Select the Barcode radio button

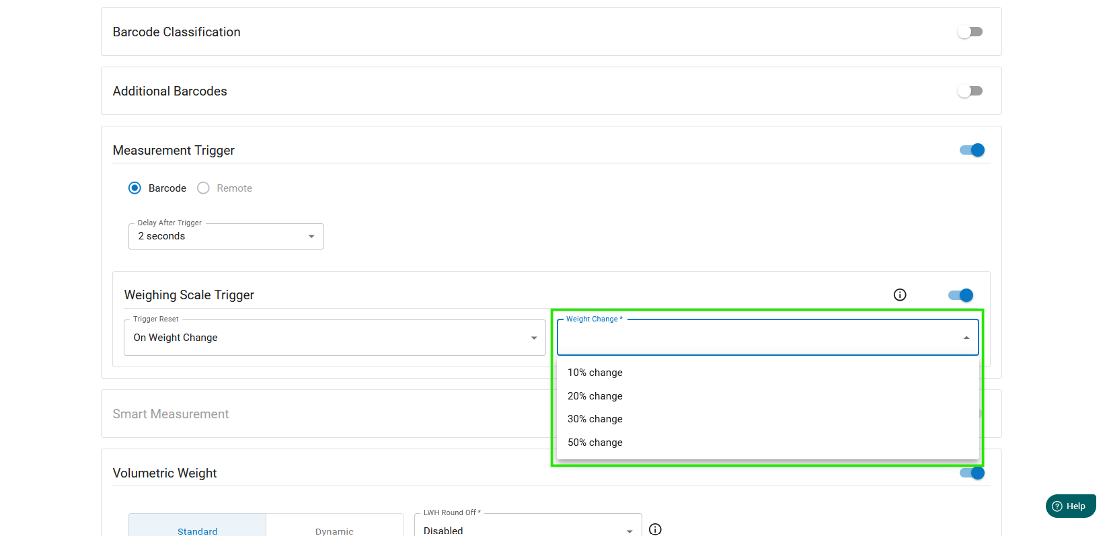pos(135,188)
